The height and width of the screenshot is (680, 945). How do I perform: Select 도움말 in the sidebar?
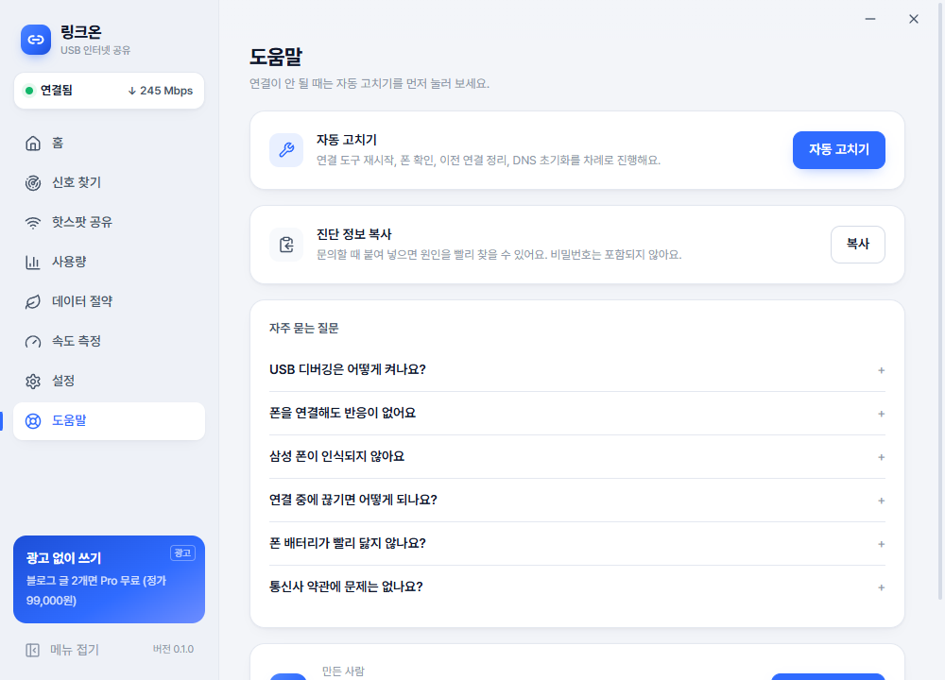click(109, 421)
